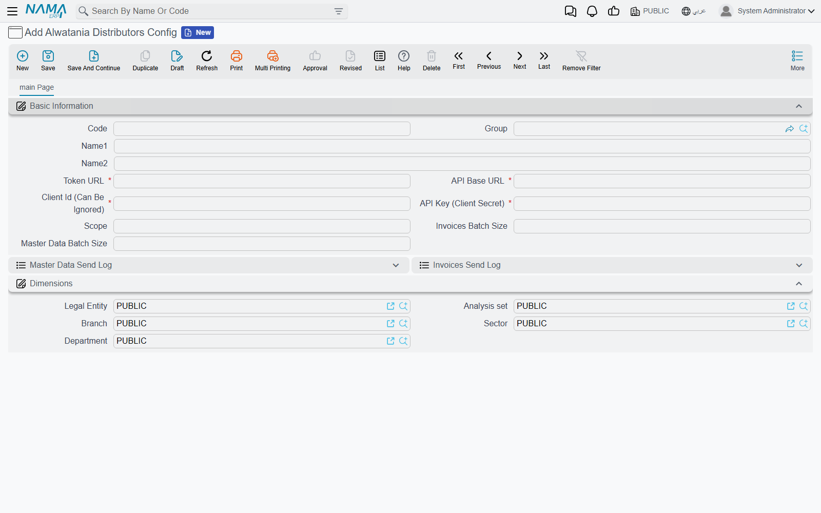Collapse the Basic Information section
The width and height of the screenshot is (821, 513).
pyautogui.click(x=799, y=106)
